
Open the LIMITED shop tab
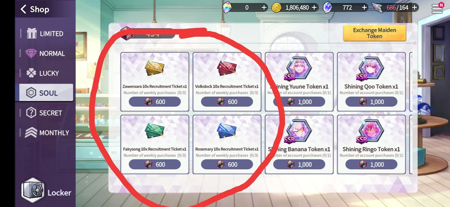pyautogui.click(x=46, y=34)
